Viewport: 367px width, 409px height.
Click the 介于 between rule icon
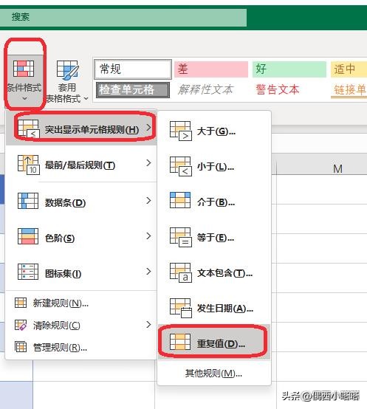point(180,200)
